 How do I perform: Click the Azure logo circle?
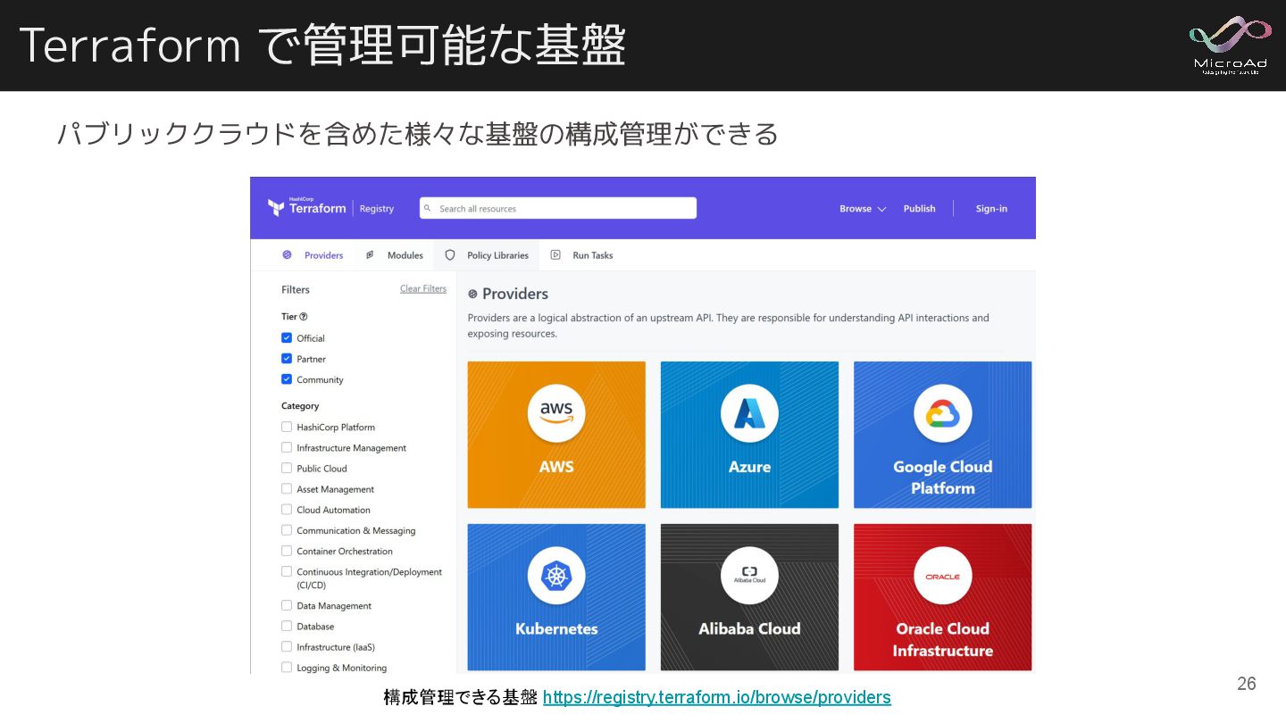pyautogui.click(x=749, y=412)
